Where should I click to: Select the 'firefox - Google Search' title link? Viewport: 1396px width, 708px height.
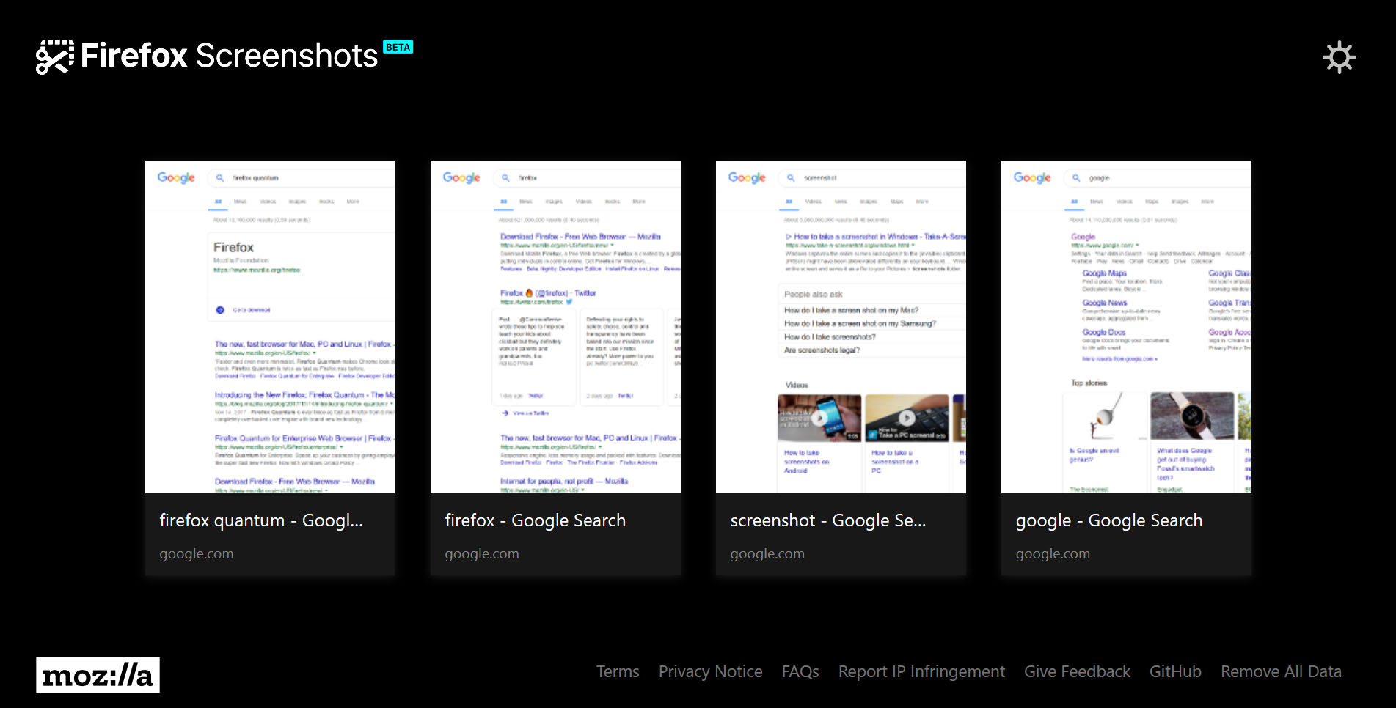(536, 520)
